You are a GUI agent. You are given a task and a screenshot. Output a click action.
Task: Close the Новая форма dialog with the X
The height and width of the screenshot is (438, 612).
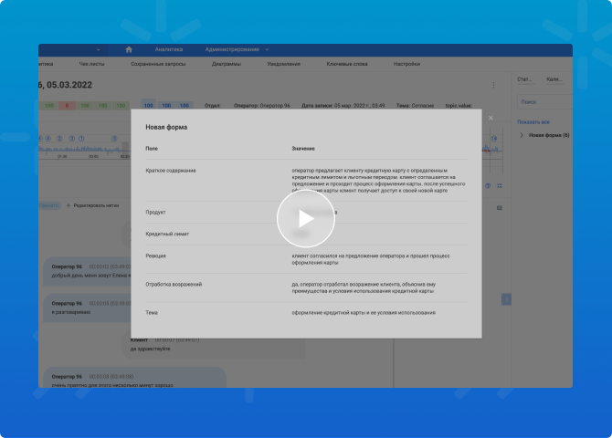(490, 118)
